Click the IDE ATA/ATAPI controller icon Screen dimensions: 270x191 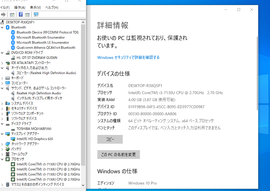click(x=8, y=63)
